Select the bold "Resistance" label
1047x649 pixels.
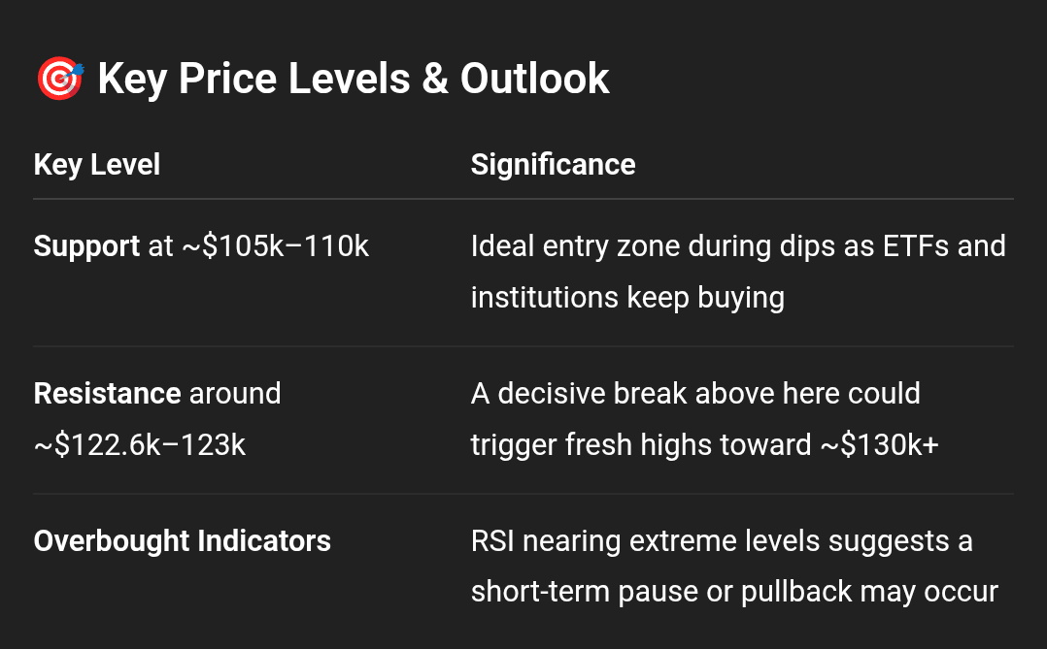(107, 394)
